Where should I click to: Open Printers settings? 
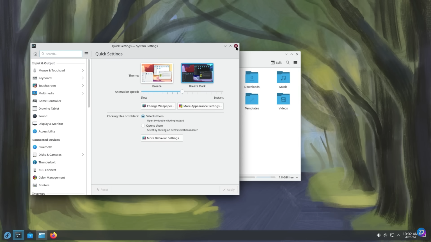coord(44,185)
